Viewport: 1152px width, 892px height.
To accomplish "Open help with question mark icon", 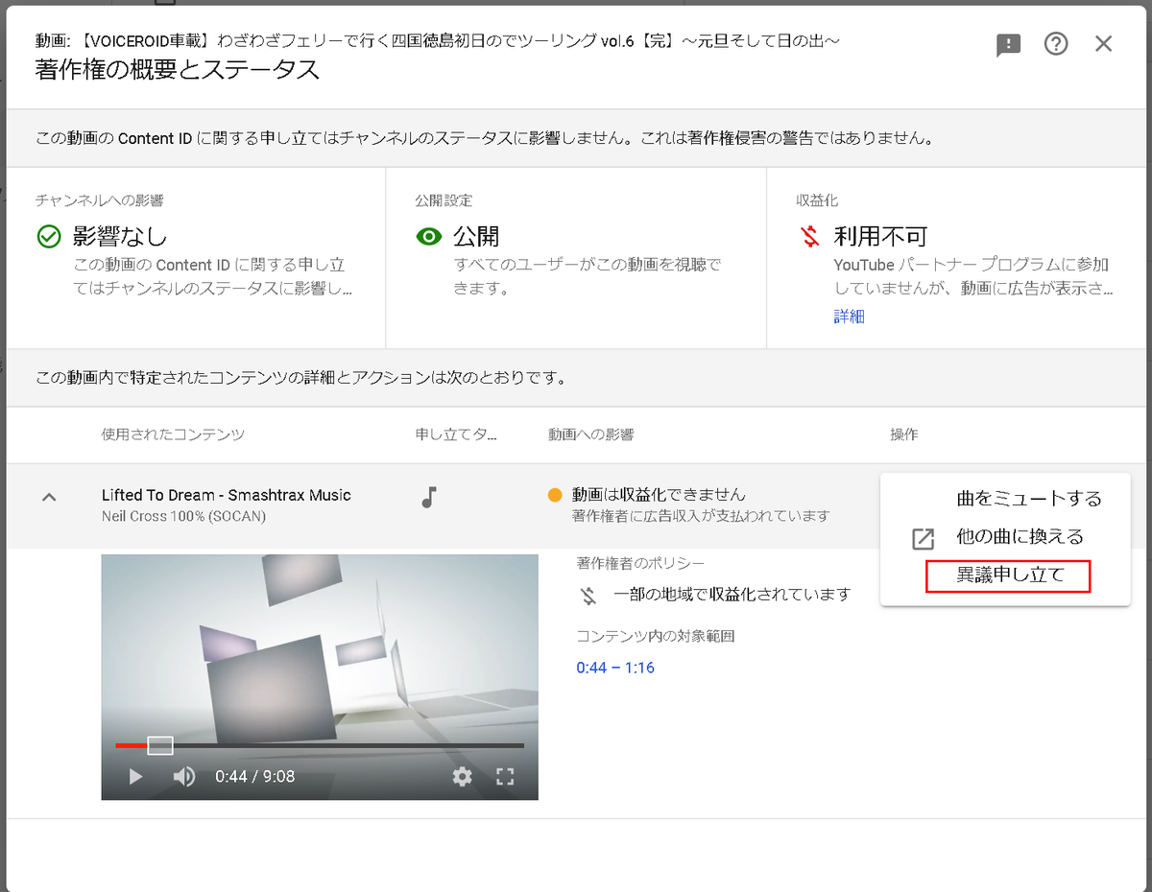I will click(x=1056, y=43).
